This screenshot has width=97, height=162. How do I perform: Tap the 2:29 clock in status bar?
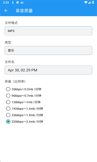point(6,2)
